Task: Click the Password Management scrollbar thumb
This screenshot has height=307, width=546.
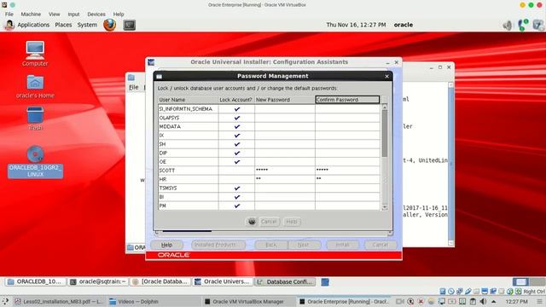Action: 385,133
